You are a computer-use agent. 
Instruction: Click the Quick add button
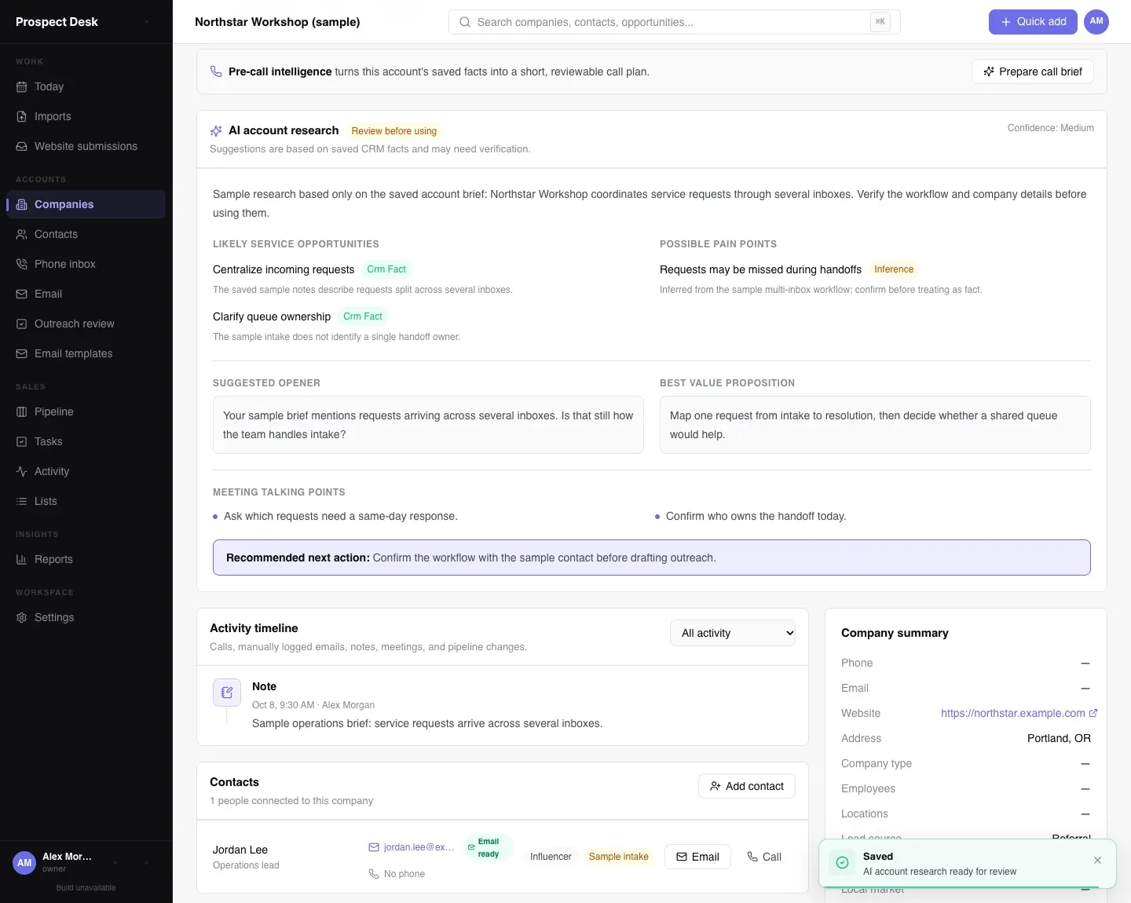[x=1033, y=22]
